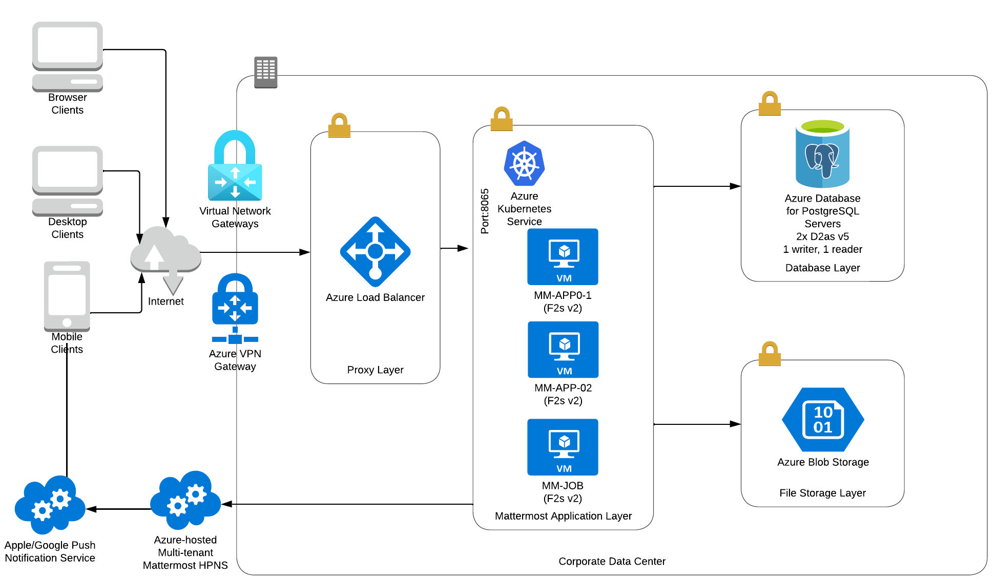Select Apple/Google Push Notification Service cloud
The width and height of the screenshot is (996, 582).
[x=50, y=505]
